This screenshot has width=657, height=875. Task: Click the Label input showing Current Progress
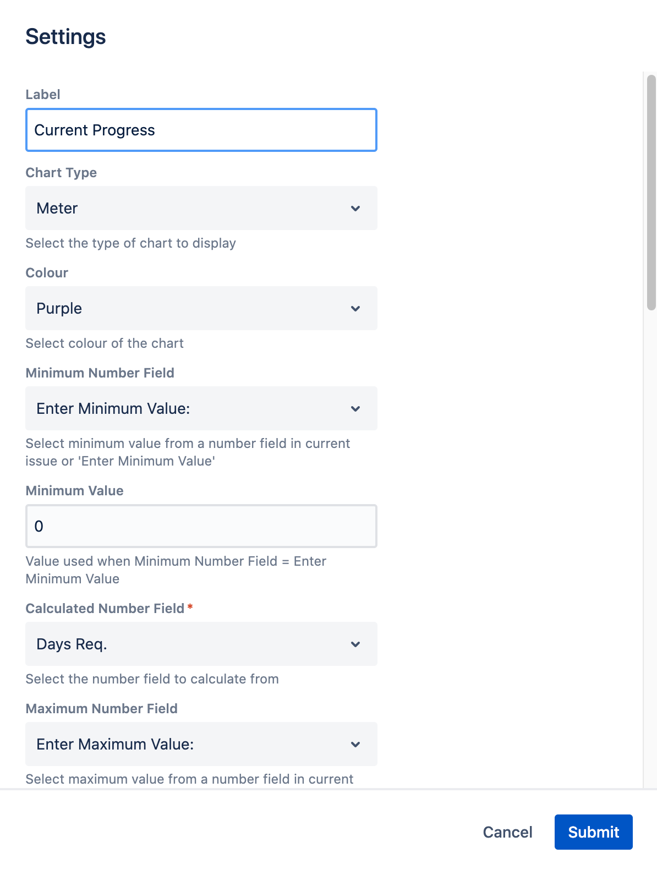(201, 130)
